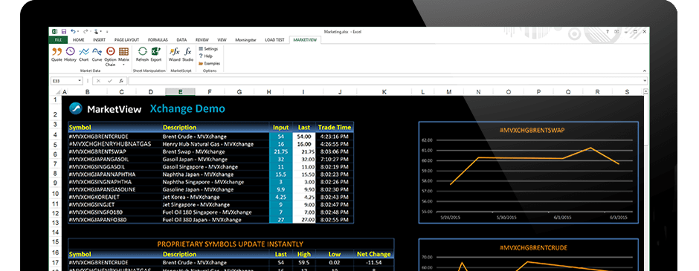
Task: Open the Examples folder option
Action: (210, 64)
